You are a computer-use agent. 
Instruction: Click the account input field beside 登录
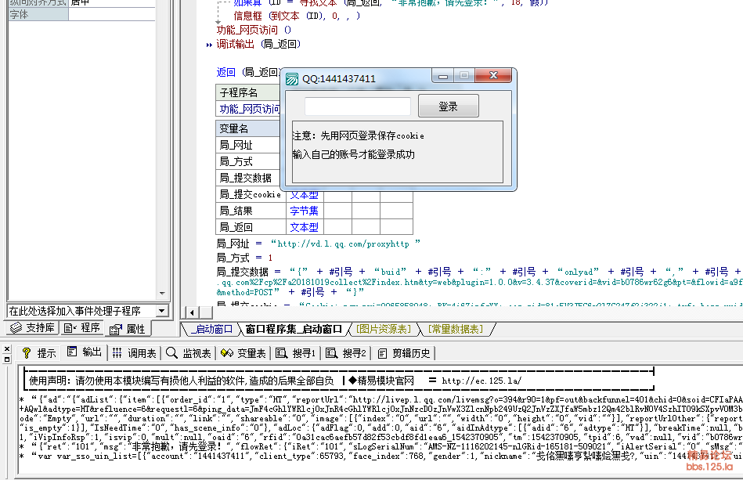357,106
